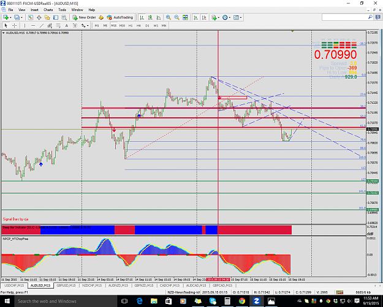
Task: Switch chart to candlesticks mode
Action: pyautogui.click(x=150, y=17)
